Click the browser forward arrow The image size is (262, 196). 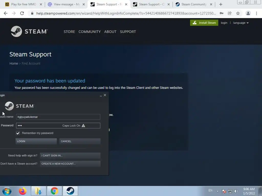click(x=14, y=13)
